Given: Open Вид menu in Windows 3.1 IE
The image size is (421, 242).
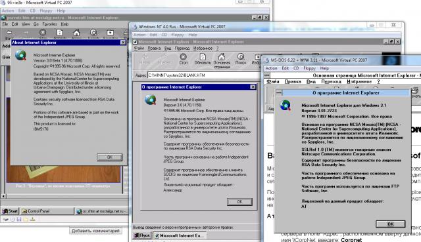Looking at the screenshot, I should 311,81.
